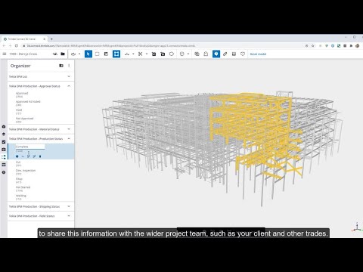Screen dimensions: 363x272
Task: Click the bag-shaped toolbar icon
Action: tap(206, 54)
